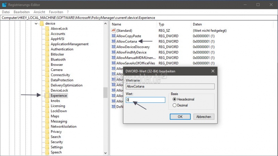278x156 pixels.
Task: Click into the Wert input field
Action: (145, 100)
